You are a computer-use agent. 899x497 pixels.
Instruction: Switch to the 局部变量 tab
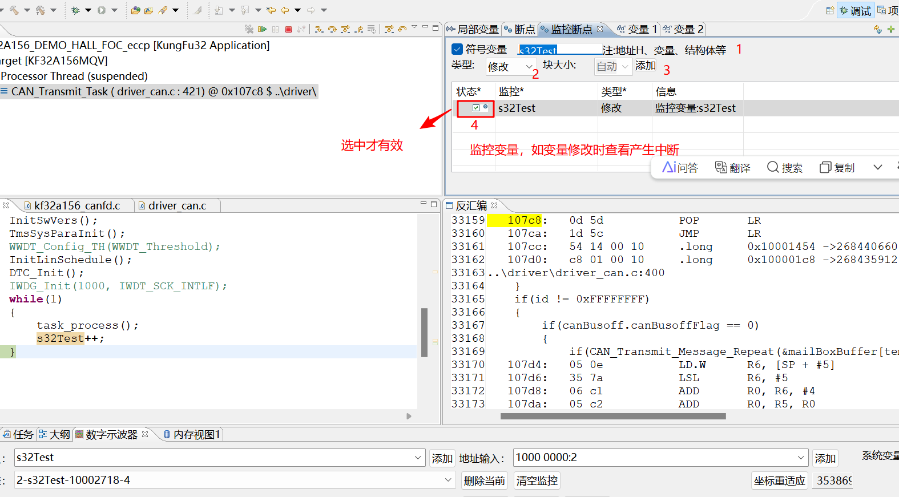click(473, 29)
